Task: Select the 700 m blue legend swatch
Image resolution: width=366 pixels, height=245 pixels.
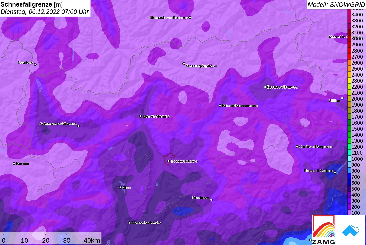Action: point(349,177)
